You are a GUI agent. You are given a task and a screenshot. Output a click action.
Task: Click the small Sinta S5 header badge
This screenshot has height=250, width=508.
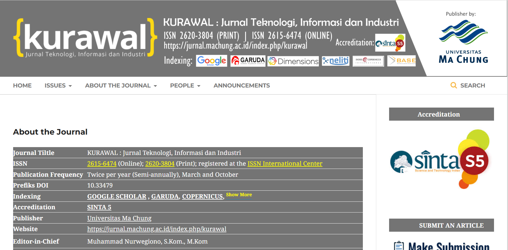390,43
